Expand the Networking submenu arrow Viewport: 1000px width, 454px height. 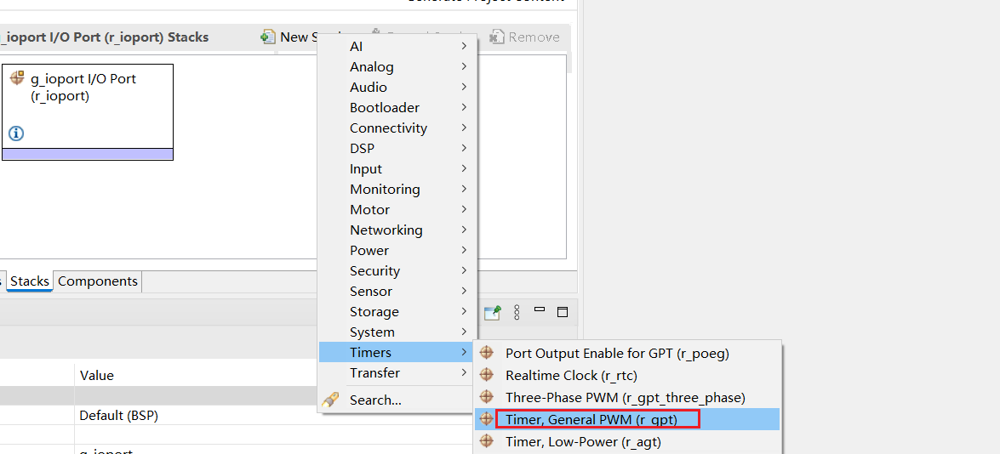click(x=465, y=230)
